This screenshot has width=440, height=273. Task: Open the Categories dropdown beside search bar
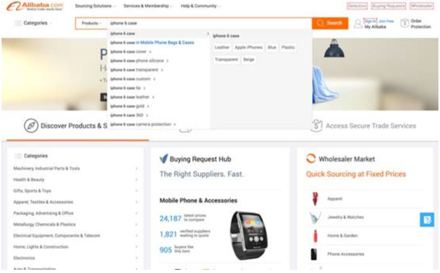(x=33, y=23)
